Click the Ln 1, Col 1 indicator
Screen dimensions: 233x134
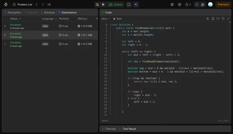pyautogui.click(x=223, y=121)
